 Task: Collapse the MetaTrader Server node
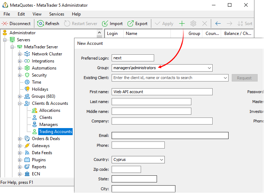[12, 47]
